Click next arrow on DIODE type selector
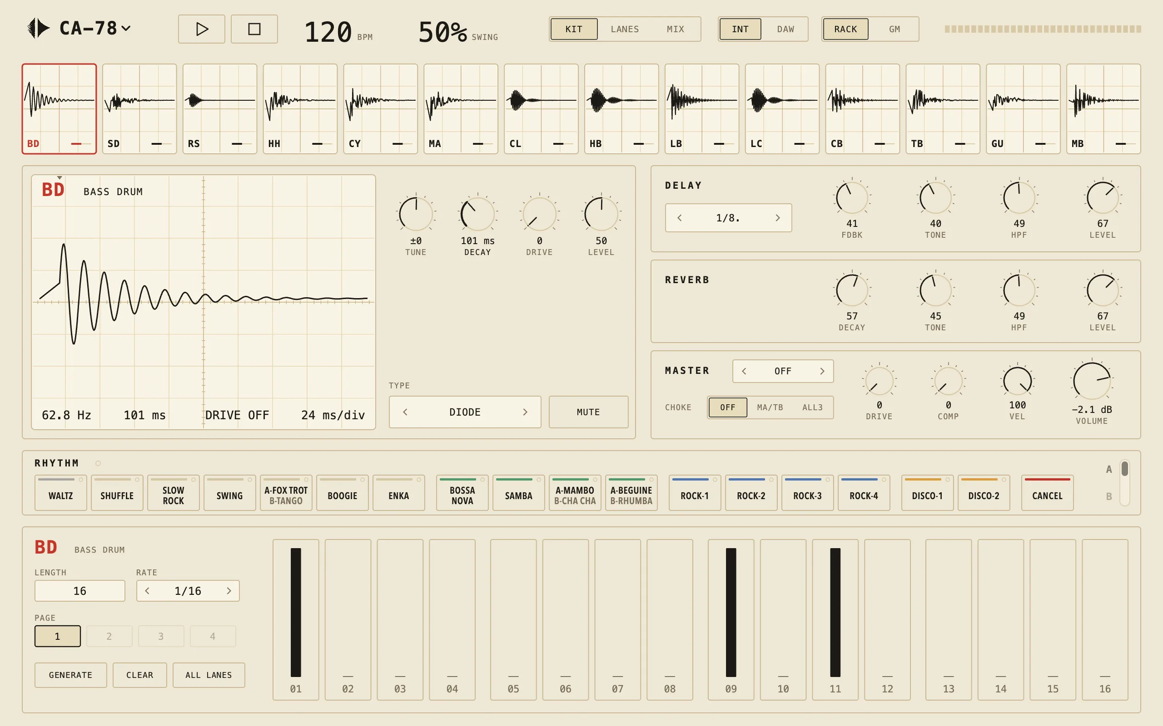This screenshot has height=726, width=1163. (x=525, y=412)
